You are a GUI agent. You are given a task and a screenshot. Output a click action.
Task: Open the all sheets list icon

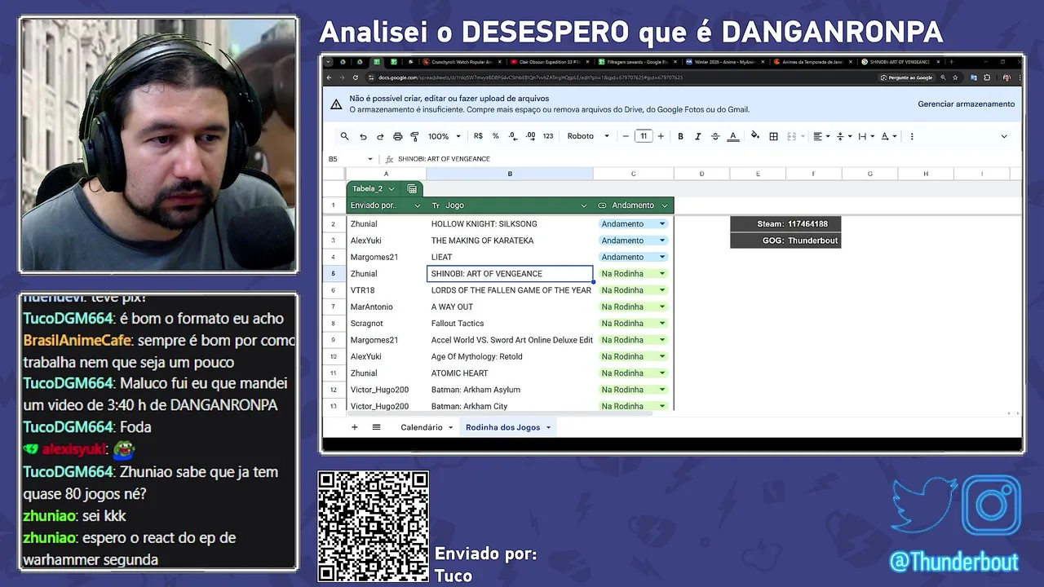(376, 427)
